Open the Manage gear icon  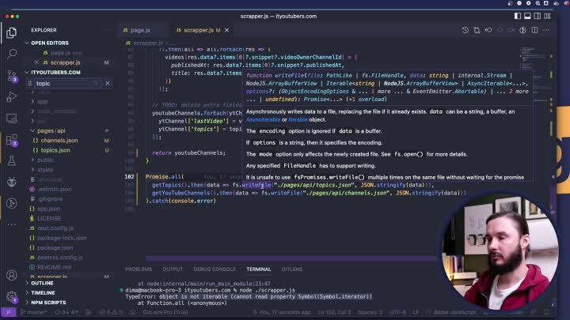coord(12,296)
